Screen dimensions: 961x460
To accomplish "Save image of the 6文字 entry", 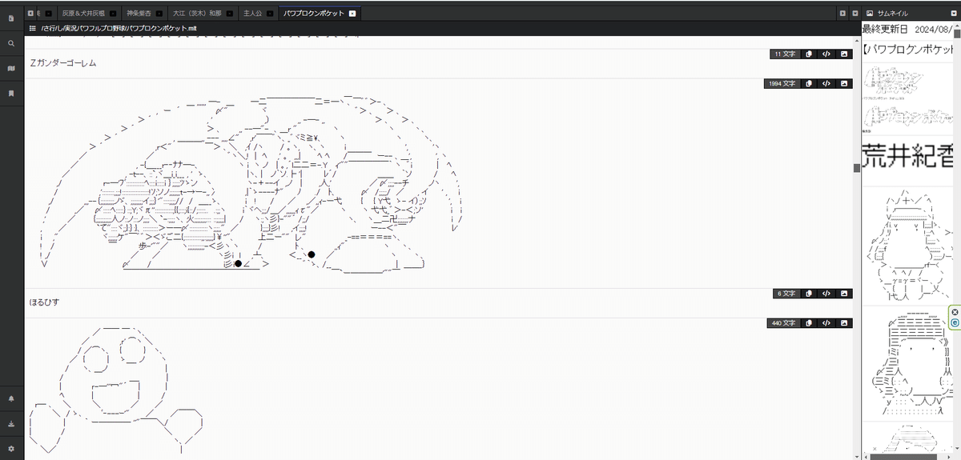I will 844,294.
